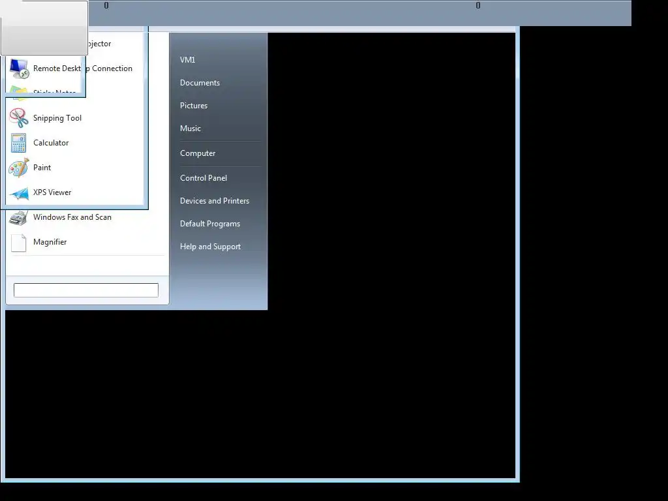
Task: Open XPS Viewer paper plane icon
Action: click(19, 193)
